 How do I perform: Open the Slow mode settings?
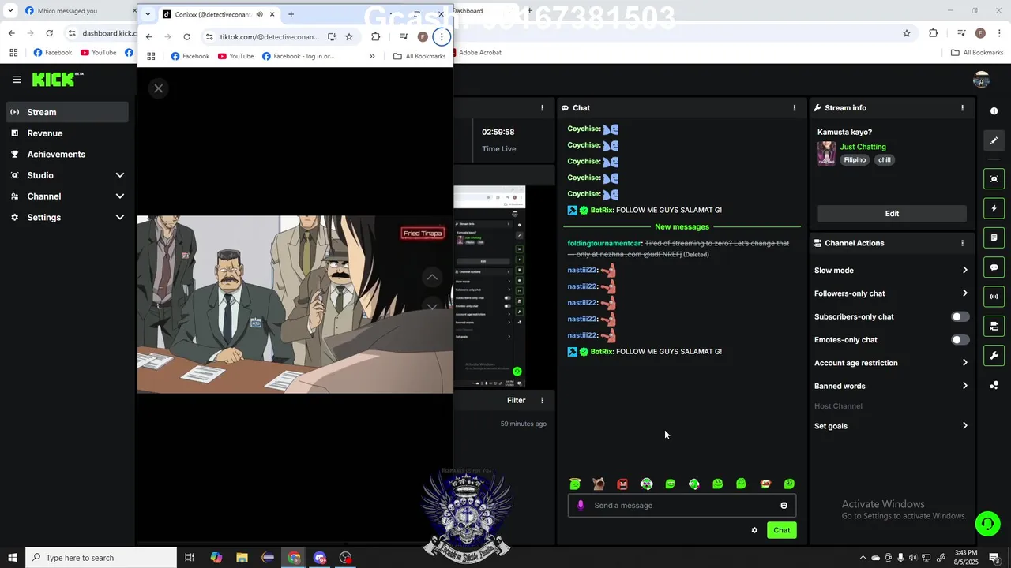pyautogui.click(x=891, y=271)
